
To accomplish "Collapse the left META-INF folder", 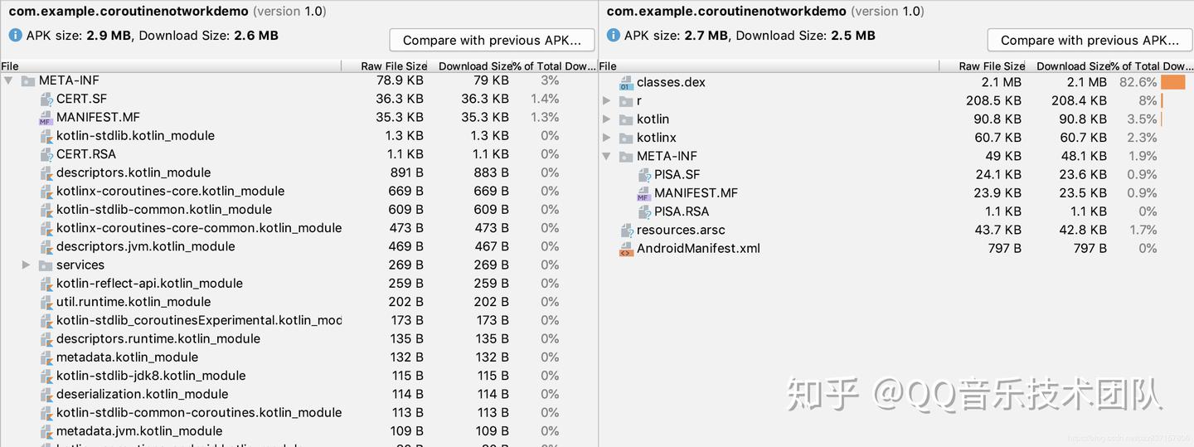I will point(9,81).
